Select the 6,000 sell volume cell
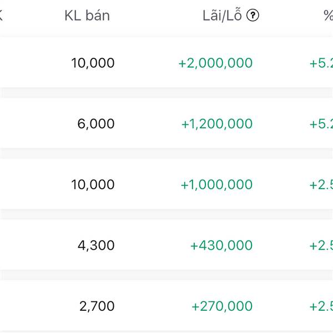 (x=96, y=124)
